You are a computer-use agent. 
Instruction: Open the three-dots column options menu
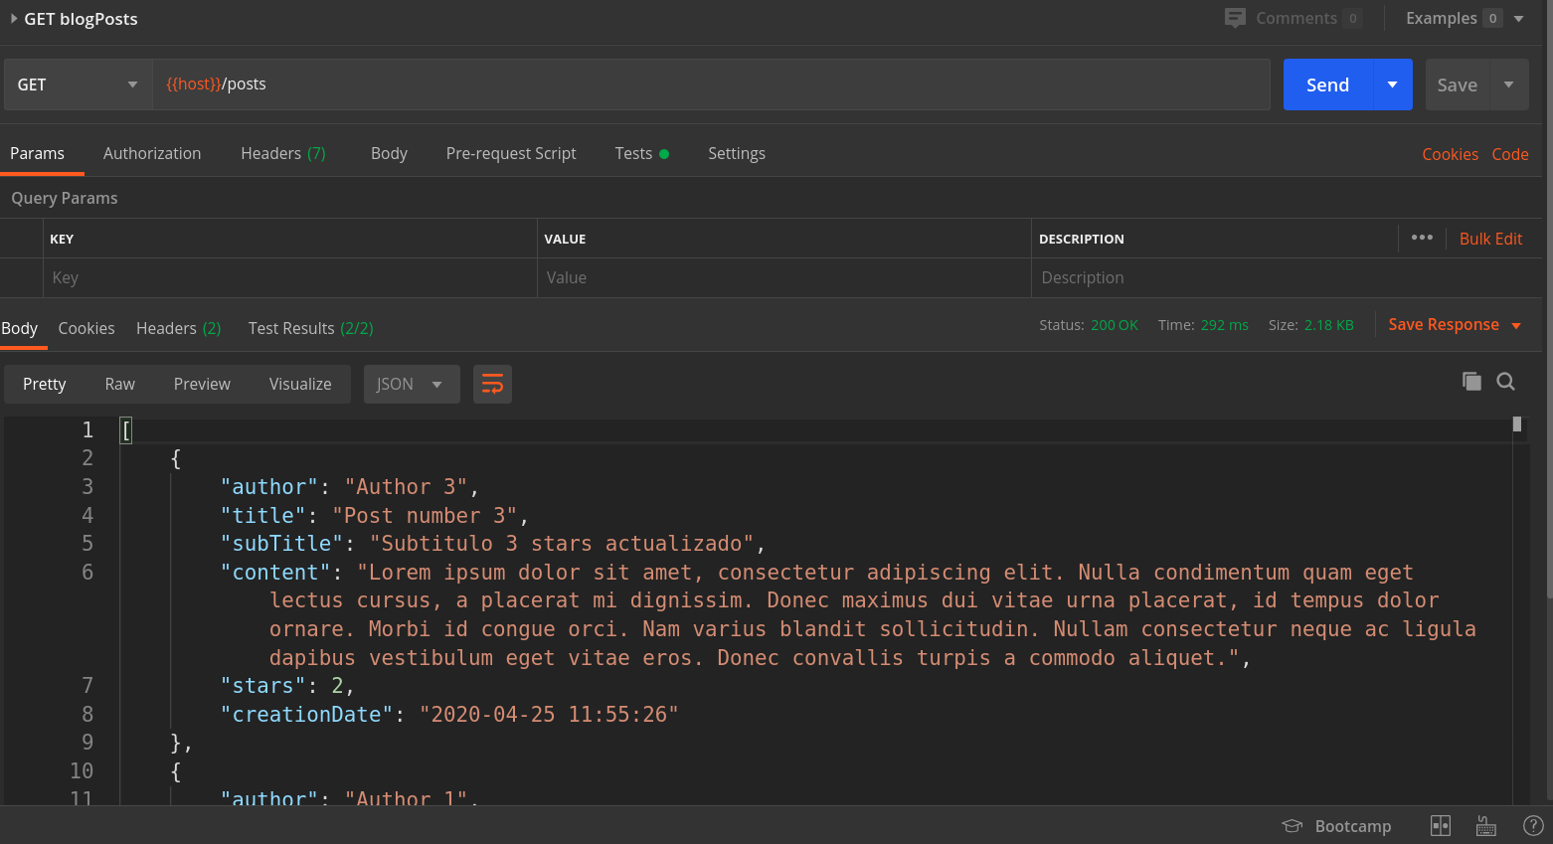(1422, 238)
